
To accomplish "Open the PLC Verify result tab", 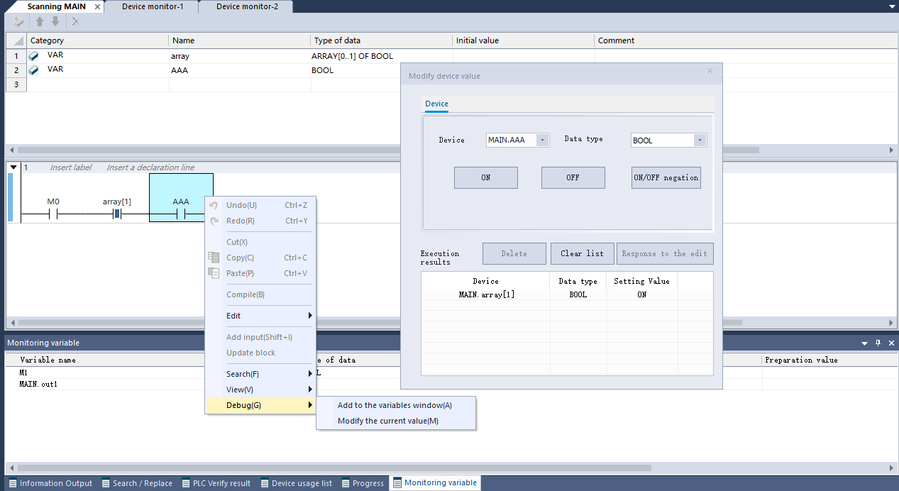I will (x=216, y=483).
